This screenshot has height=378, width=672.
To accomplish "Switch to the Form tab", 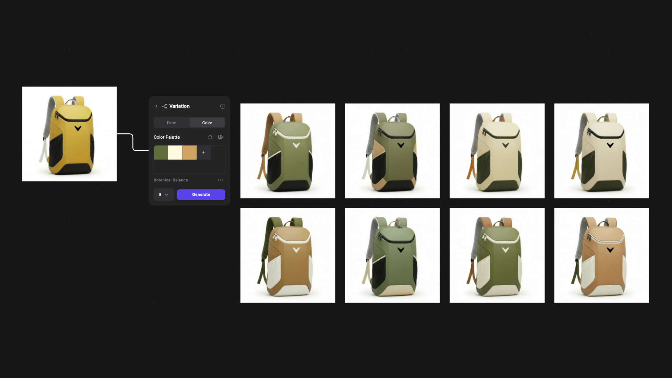I will [x=172, y=123].
